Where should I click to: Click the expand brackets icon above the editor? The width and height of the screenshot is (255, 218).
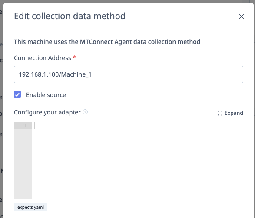coord(220,113)
